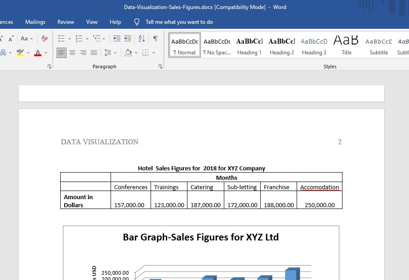Image resolution: width=409 pixels, height=280 pixels.
Task: Click the Borders icon
Action: coord(146,53)
